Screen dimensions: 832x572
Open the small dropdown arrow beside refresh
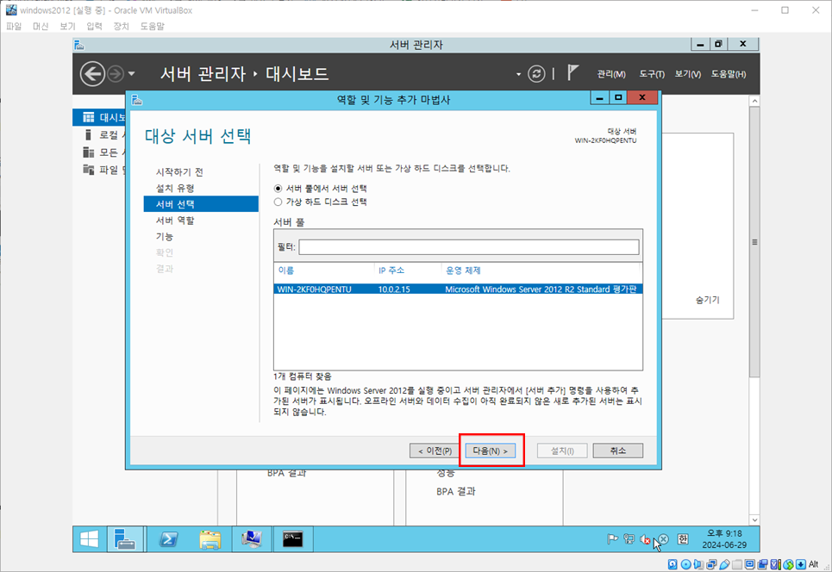[x=518, y=74]
